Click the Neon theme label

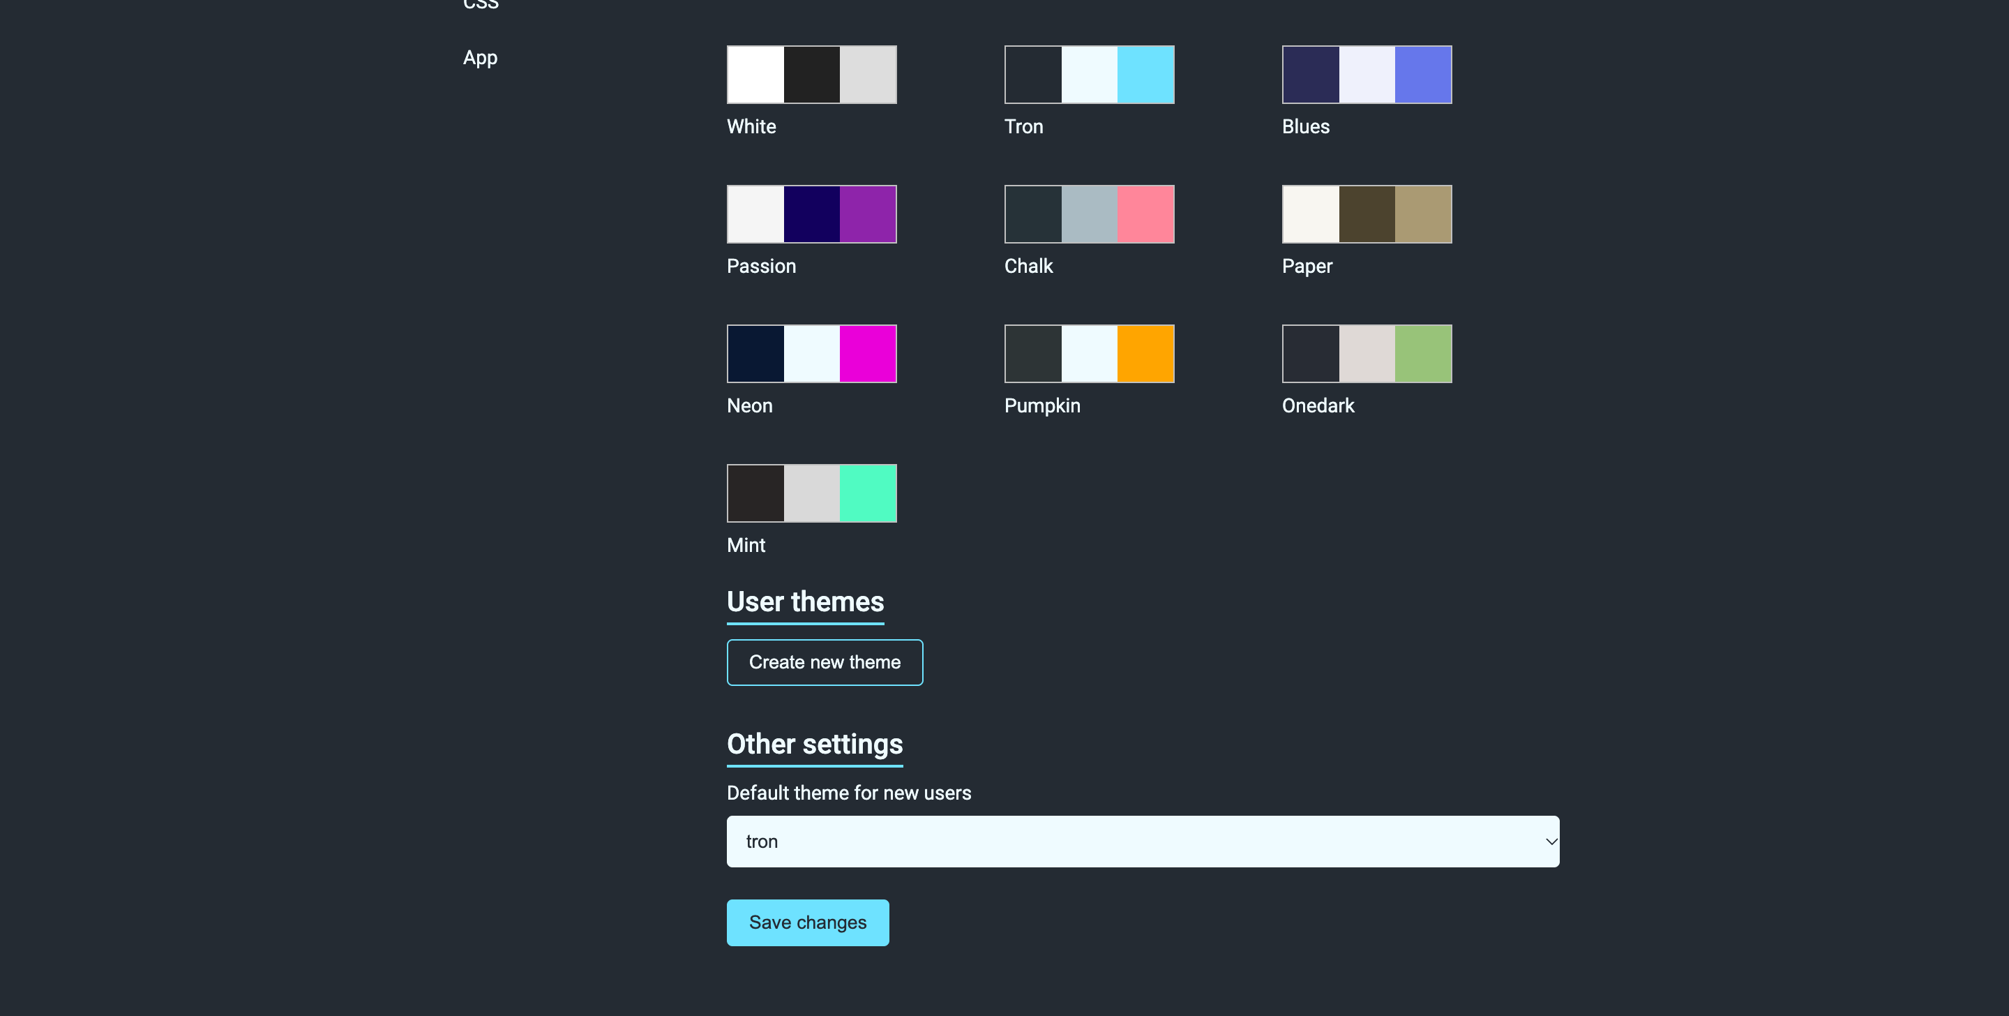tap(749, 406)
